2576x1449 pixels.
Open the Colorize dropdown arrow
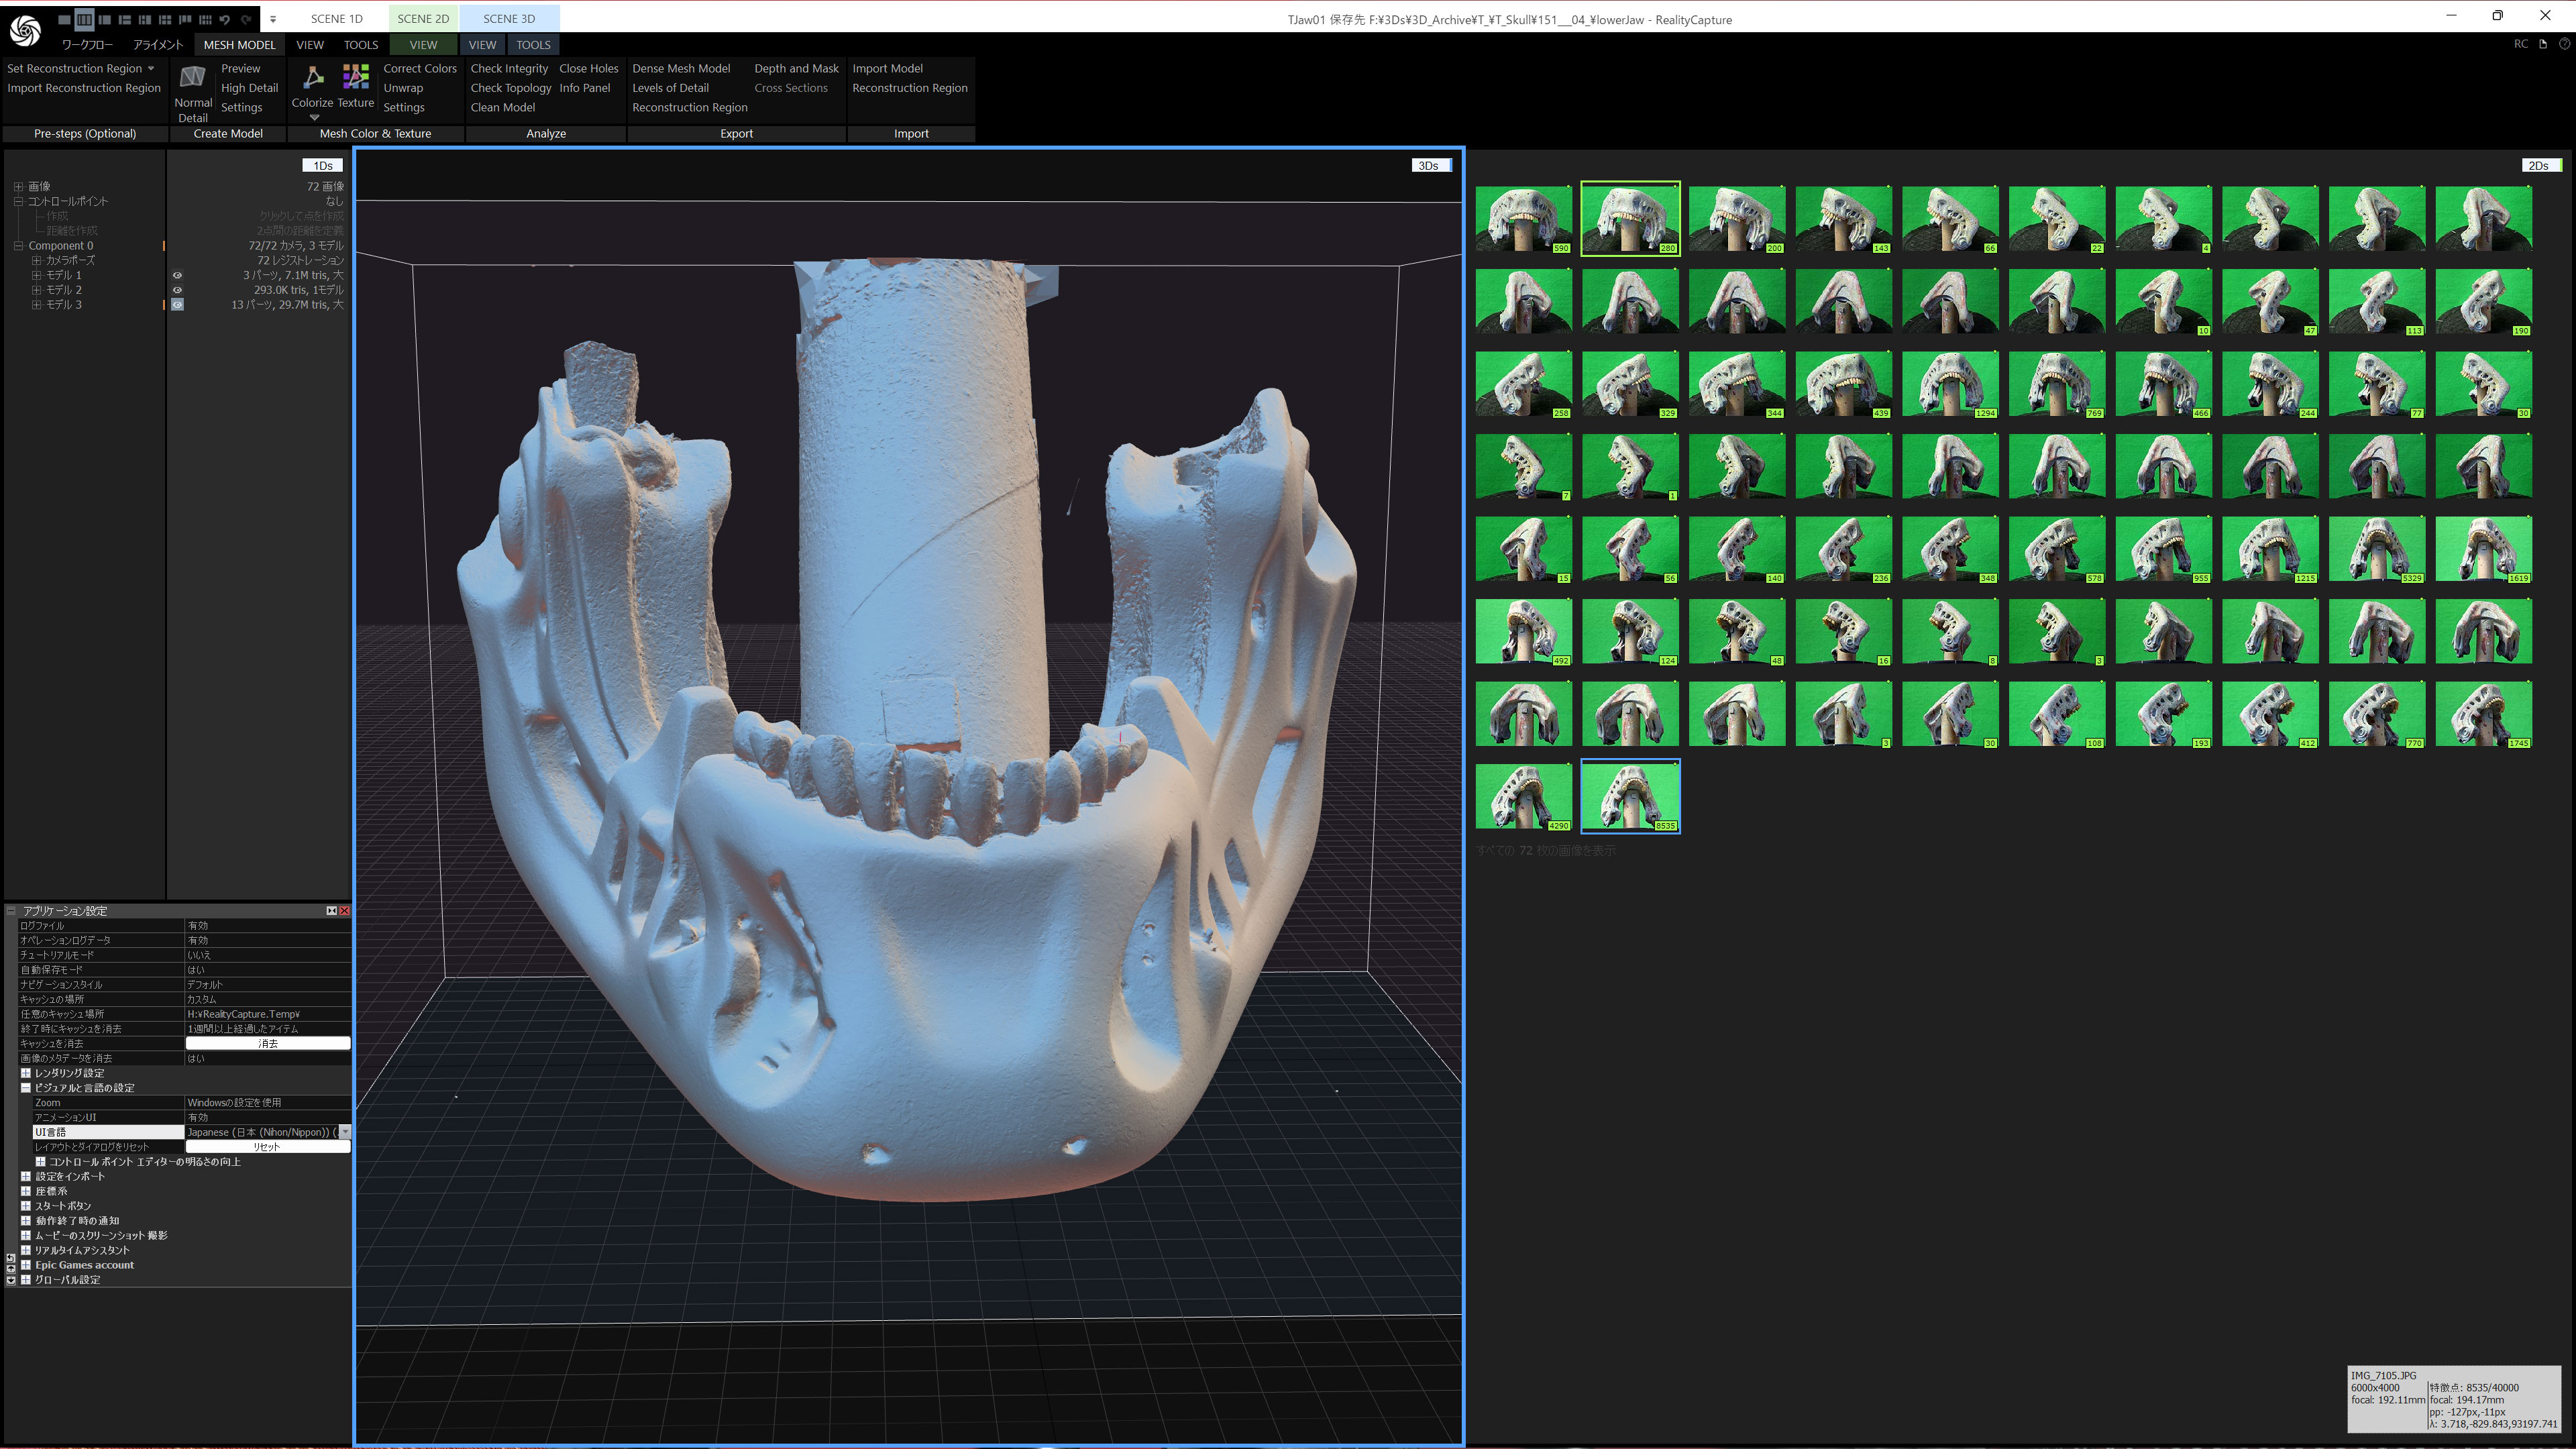point(314,118)
